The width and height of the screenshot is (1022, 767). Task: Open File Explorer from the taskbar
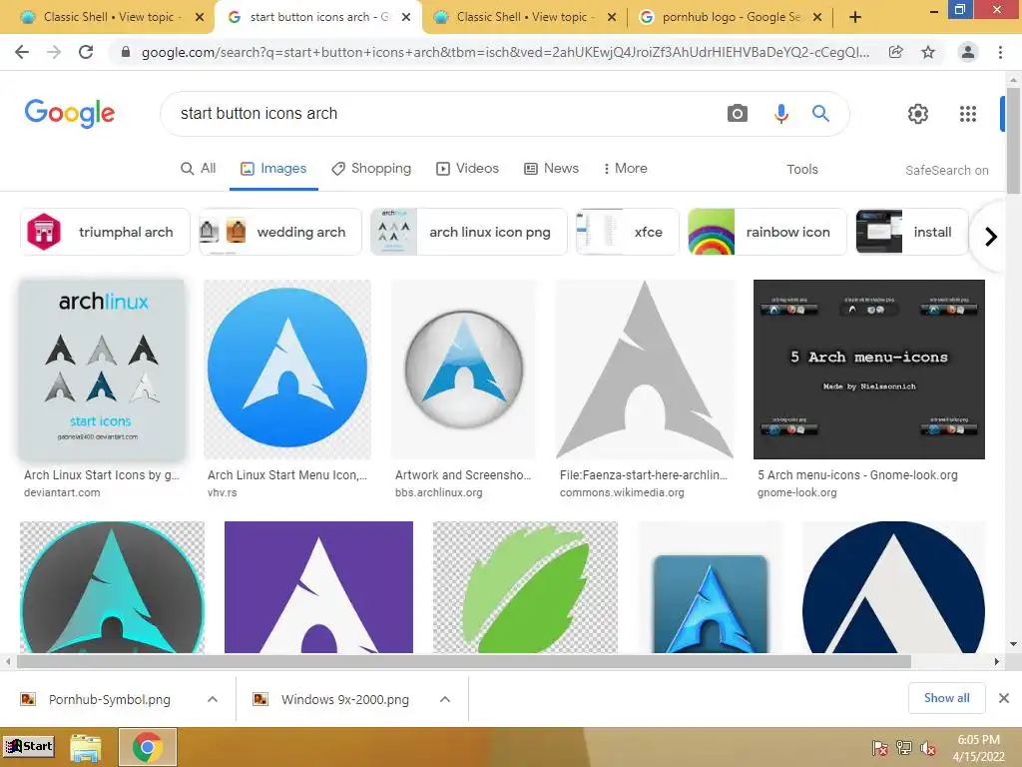(86, 747)
